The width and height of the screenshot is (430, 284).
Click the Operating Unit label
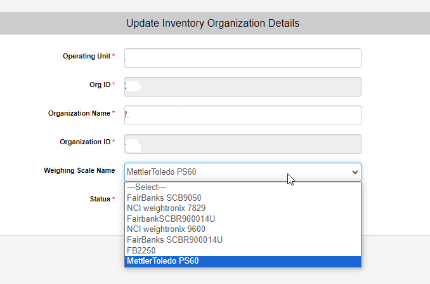pos(86,57)
